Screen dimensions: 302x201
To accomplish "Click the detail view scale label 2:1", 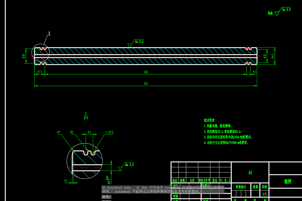I will pyautogui.click(x=86, y=118).
